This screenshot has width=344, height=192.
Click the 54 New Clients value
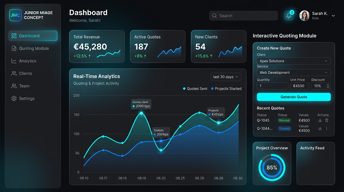point(200,47)
